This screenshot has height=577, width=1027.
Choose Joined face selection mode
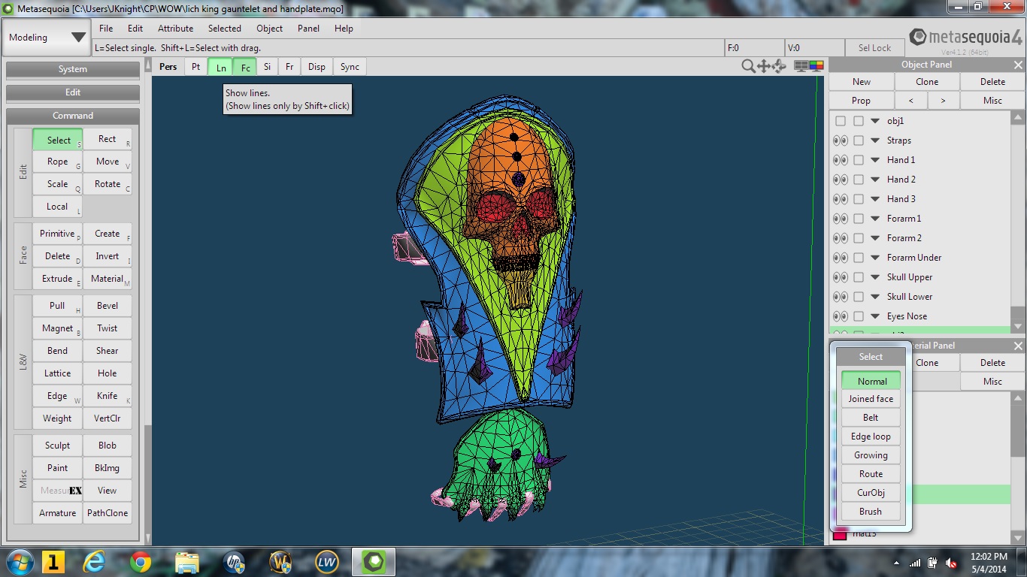[871, 399]
